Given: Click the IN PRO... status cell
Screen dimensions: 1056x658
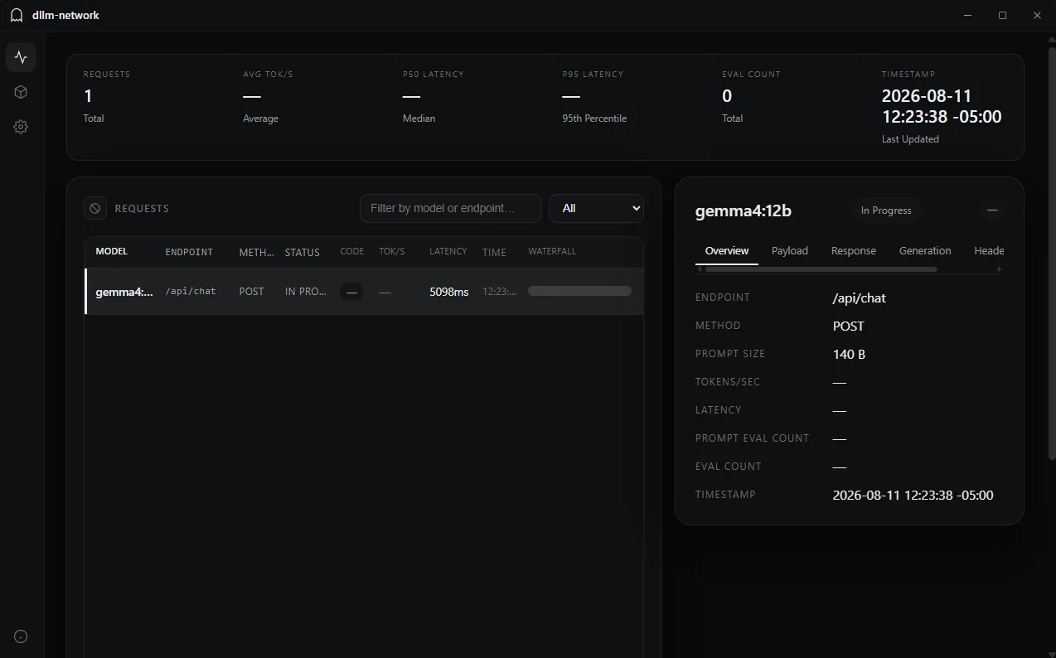Looking at the screenshot, I should pyautogui.click(x=306, y=292).
